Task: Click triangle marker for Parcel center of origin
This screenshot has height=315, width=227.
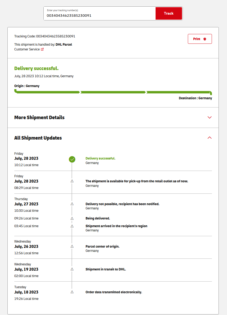Action: click(72, 246)
